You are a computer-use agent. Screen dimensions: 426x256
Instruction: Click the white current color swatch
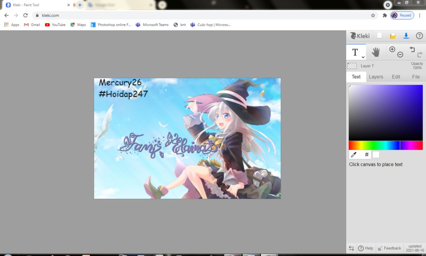(376, 155)
